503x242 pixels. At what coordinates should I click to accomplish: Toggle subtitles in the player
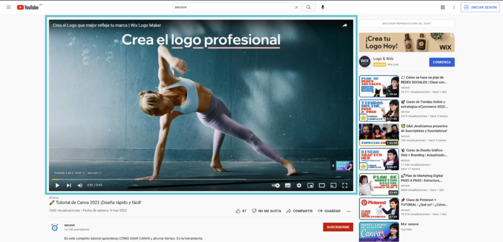click(288, 185)
